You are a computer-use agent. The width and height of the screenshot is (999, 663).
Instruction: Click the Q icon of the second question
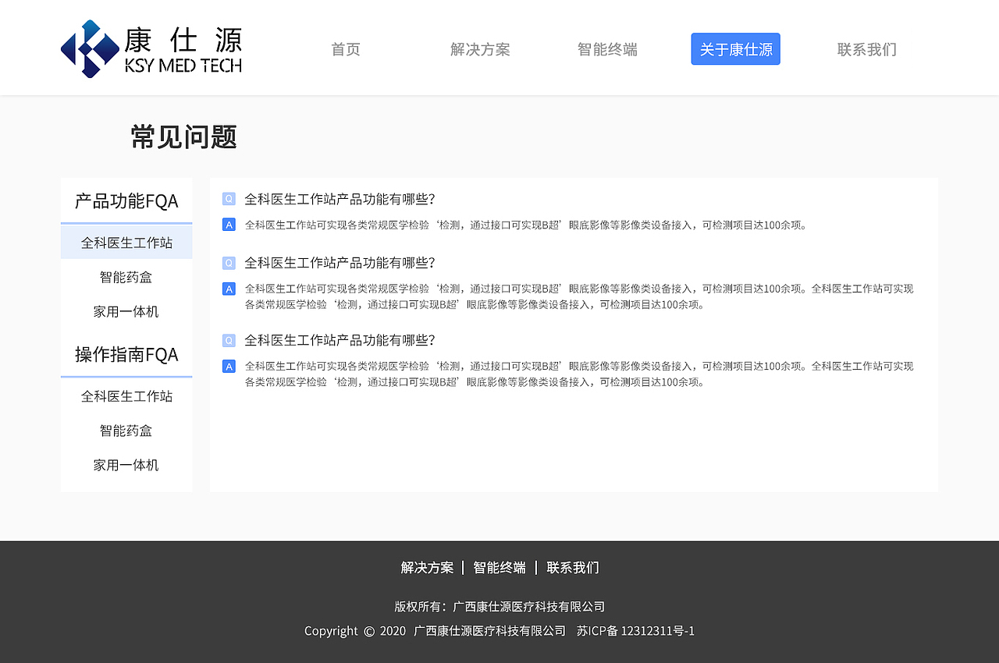229,263
